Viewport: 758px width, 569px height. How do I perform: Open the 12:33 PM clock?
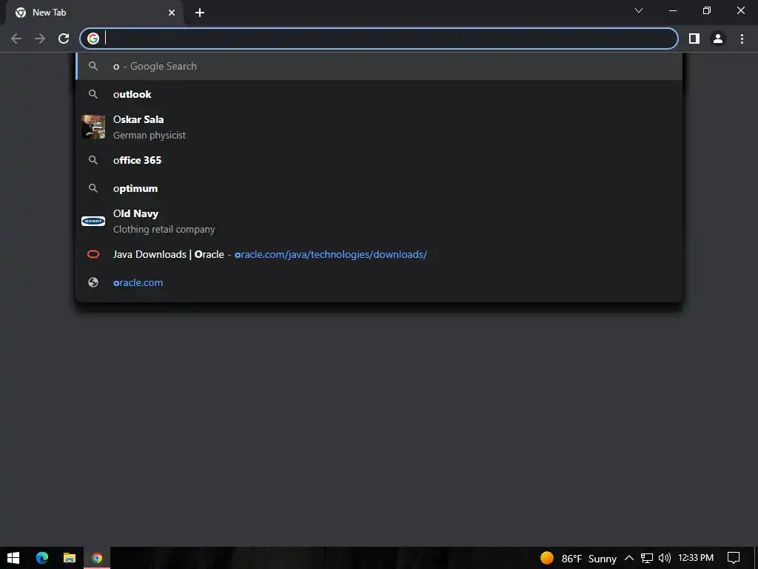click(696, 558)
